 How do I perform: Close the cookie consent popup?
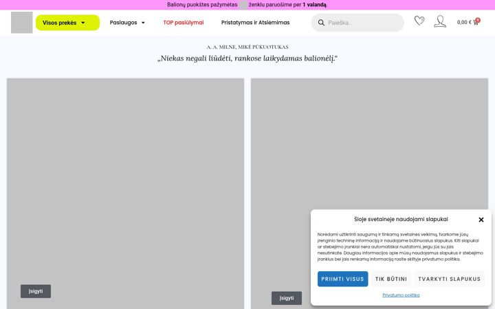(x=481, y=220)
